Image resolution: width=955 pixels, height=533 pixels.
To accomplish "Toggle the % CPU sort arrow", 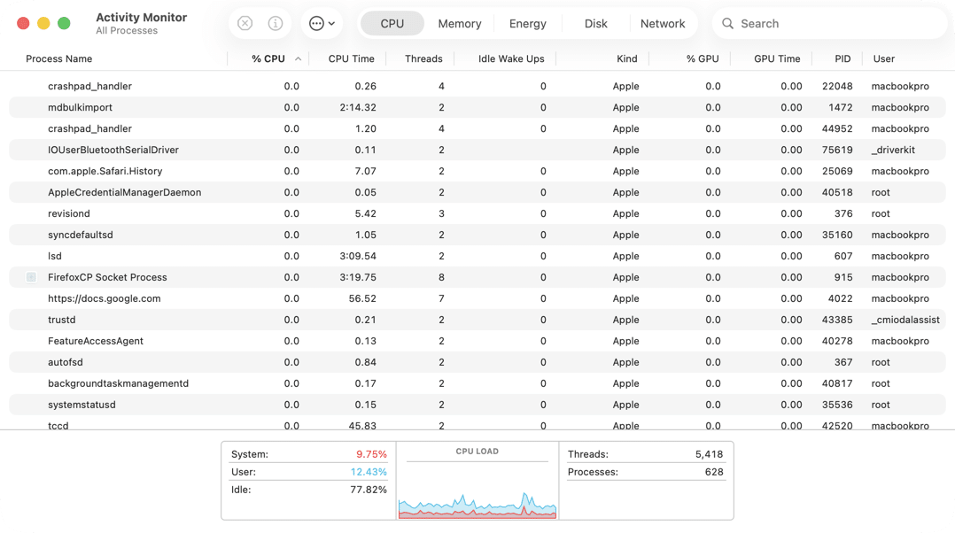I will tap(298, 59).
